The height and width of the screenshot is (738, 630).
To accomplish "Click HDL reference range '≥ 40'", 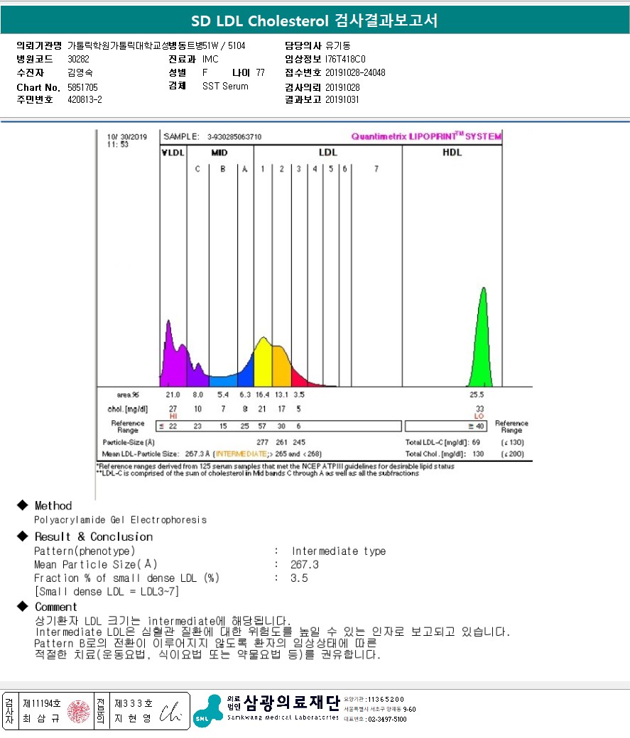I will coord(476,426).
